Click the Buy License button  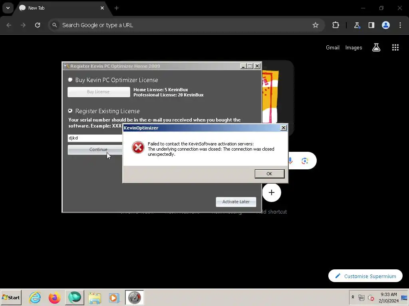(x=99, y=92)
